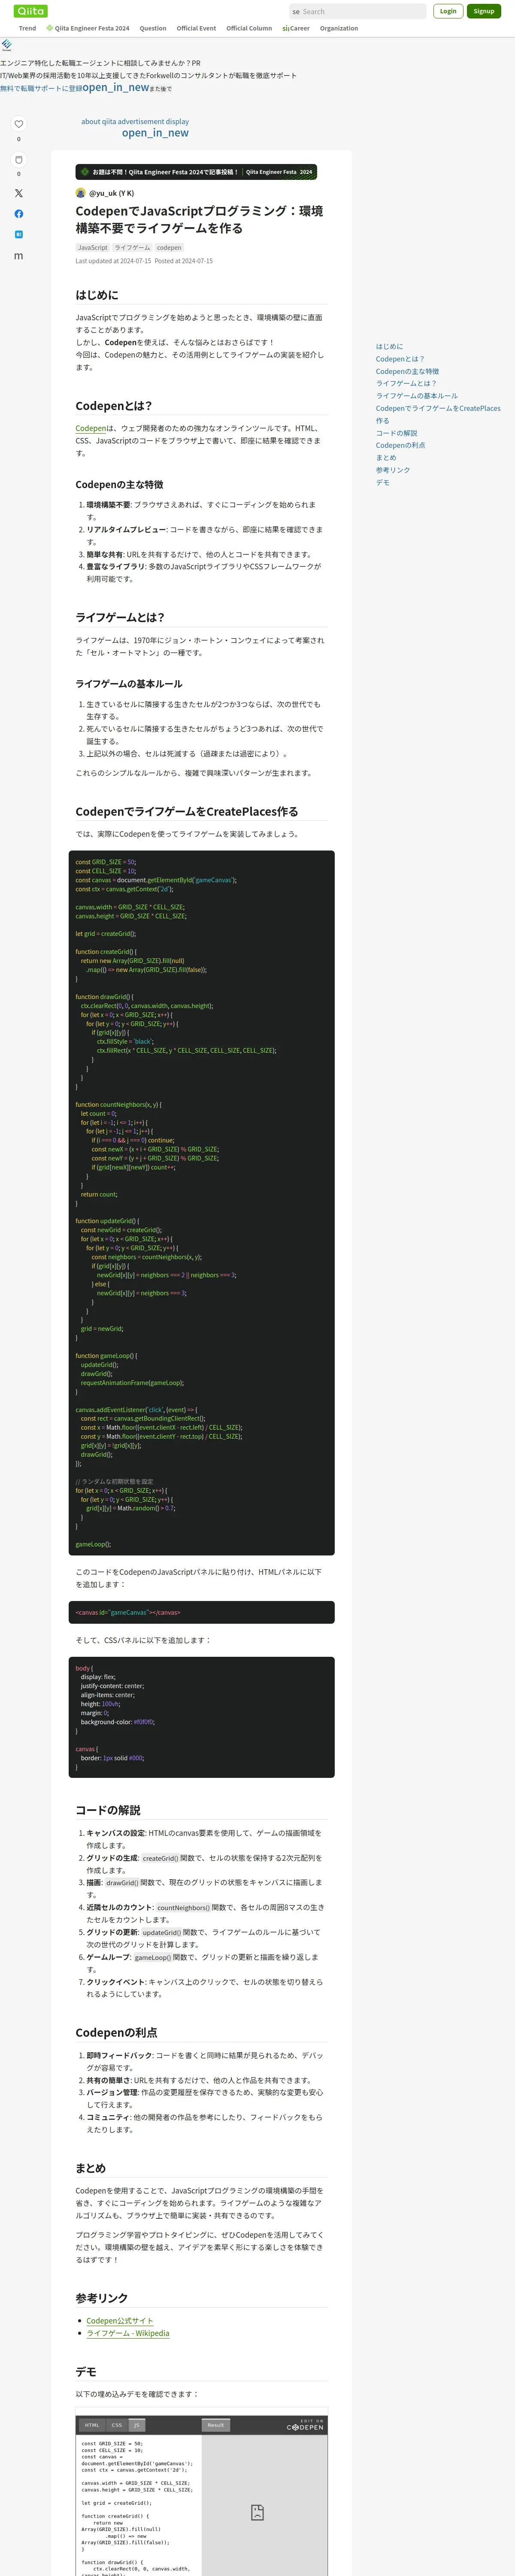
Task: Open the Official Column menu item
Action: [x=249, y=28]
